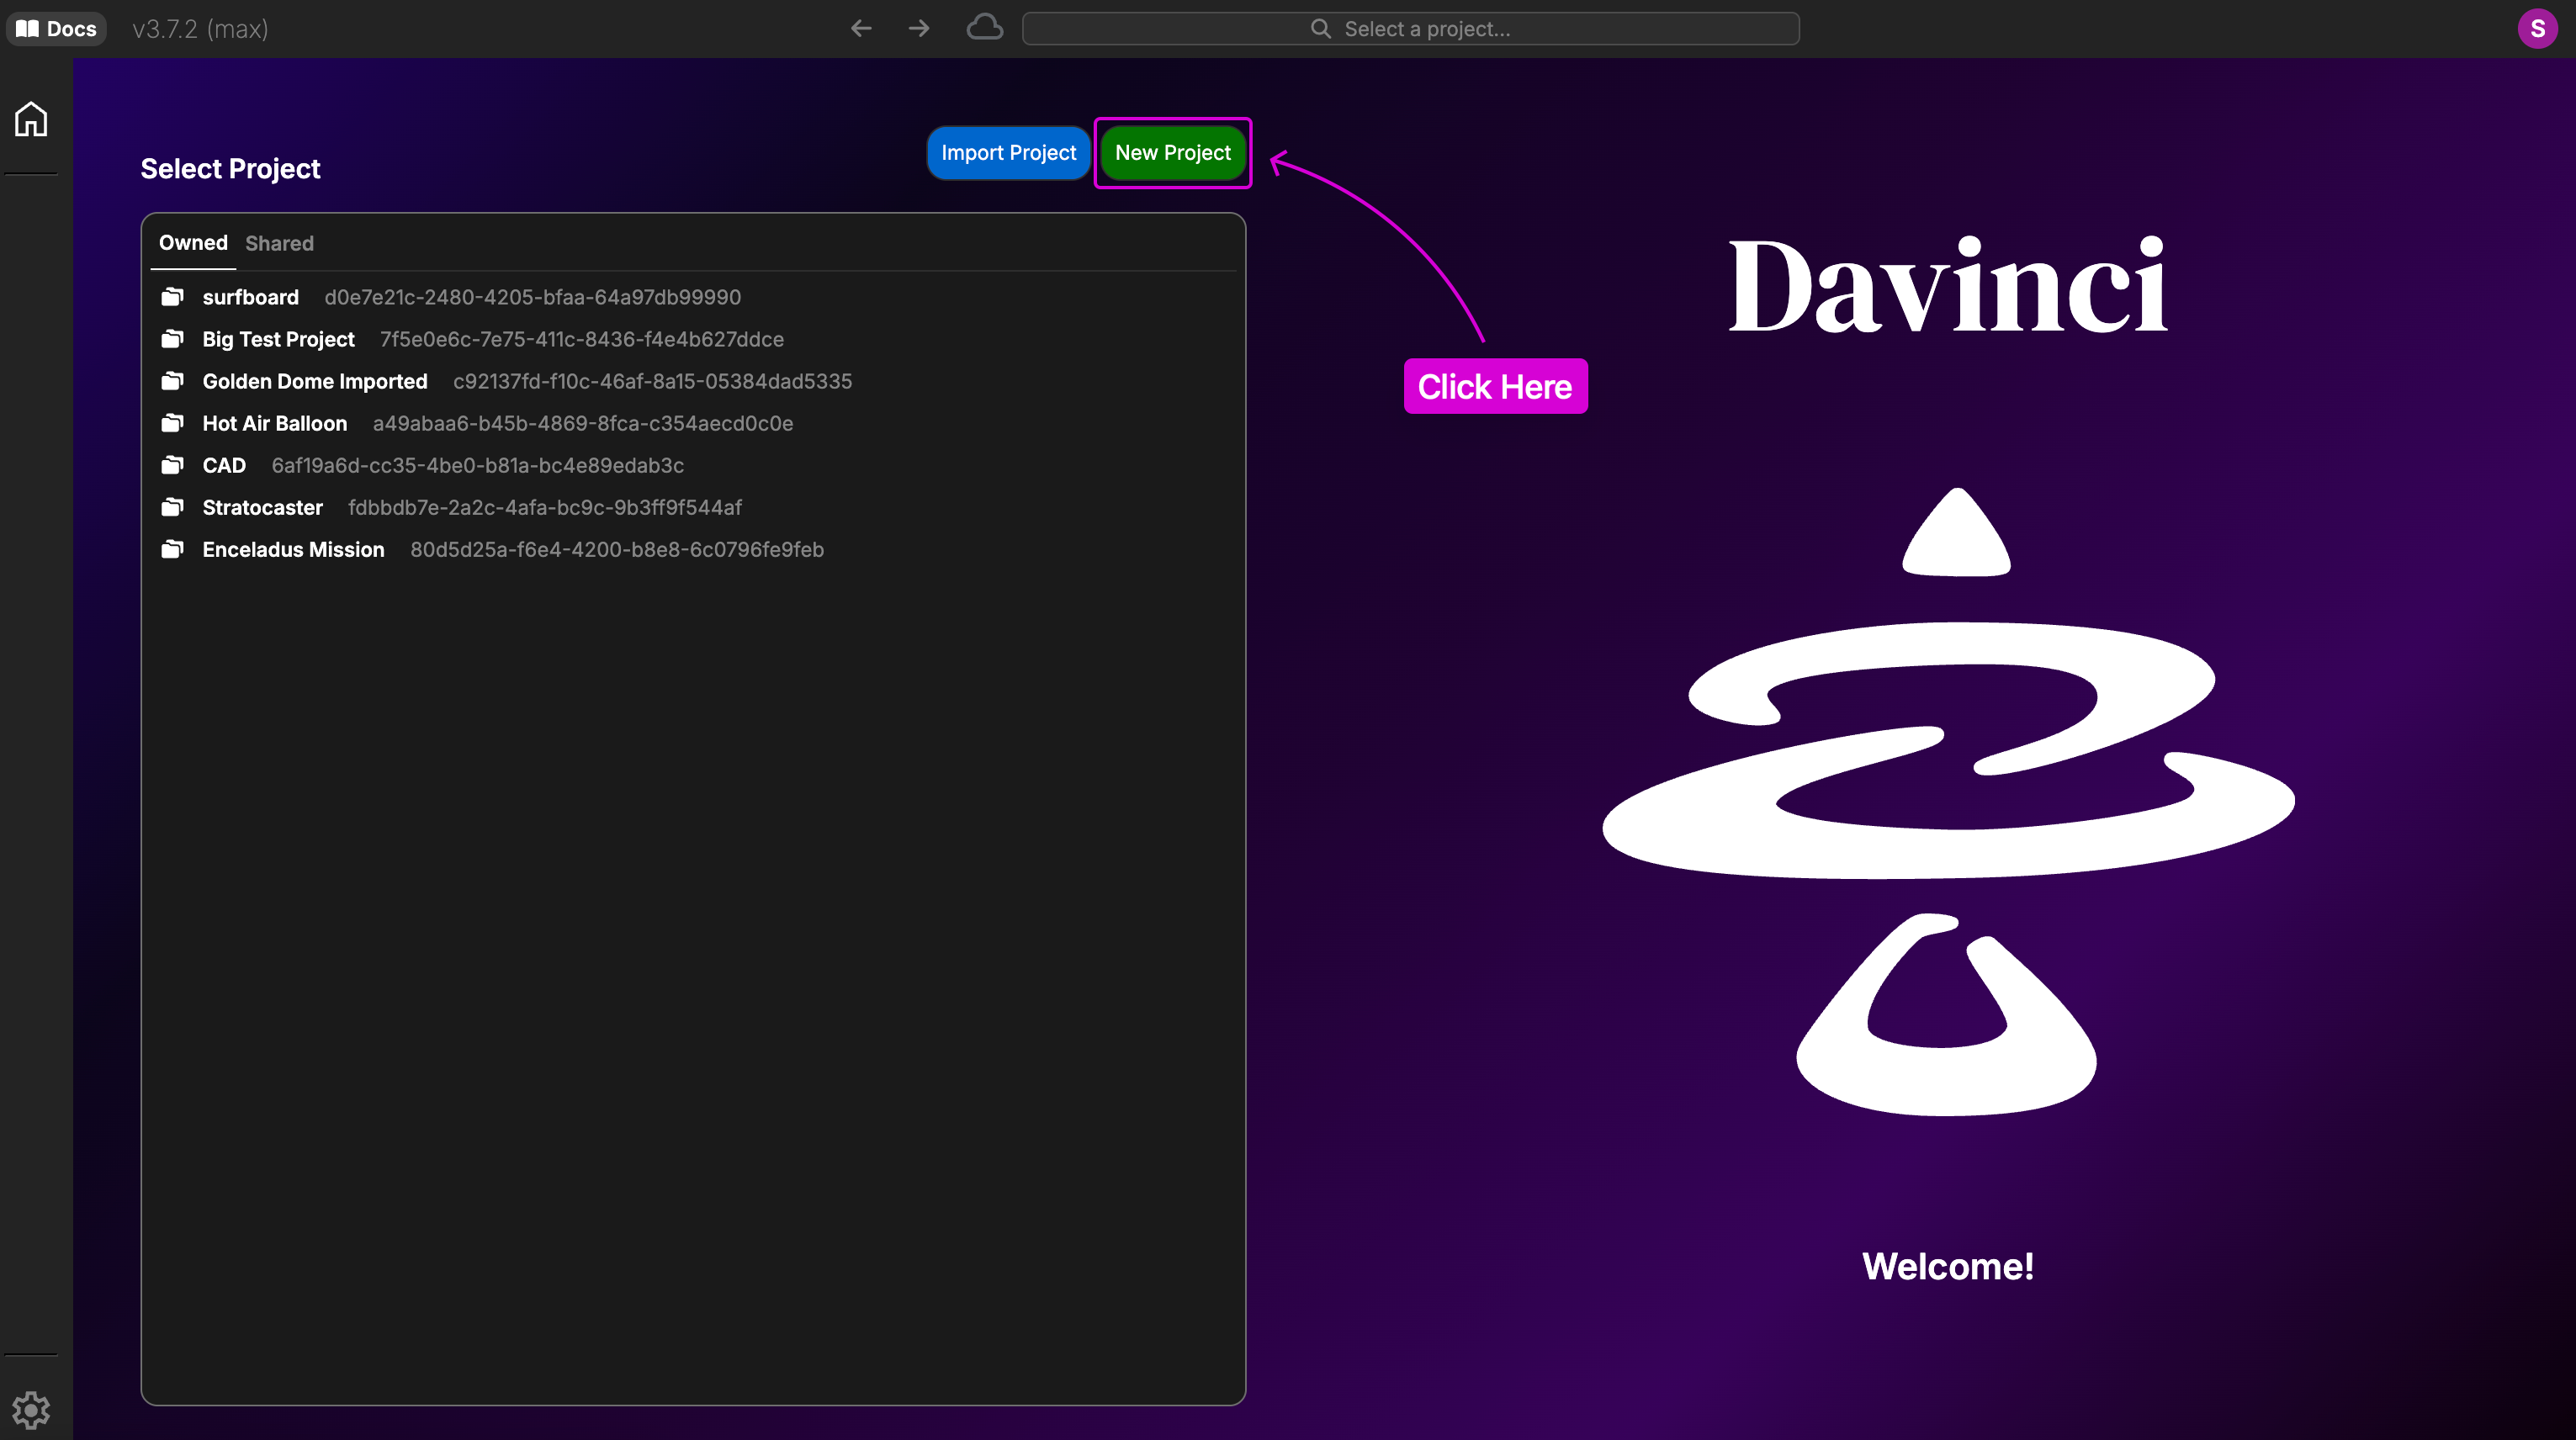Image resolution: width=2576 pixels, height=1440 pixels.
Task: Select the Owned tab
Action: (x=193, y=243)
